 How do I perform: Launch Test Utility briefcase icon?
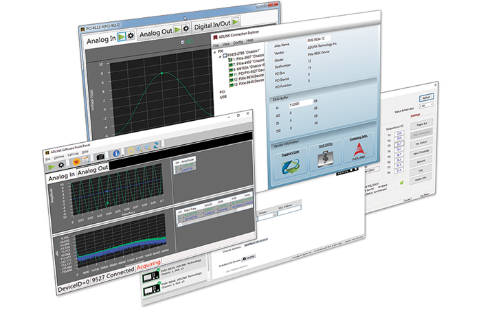(x=326, y=159)
